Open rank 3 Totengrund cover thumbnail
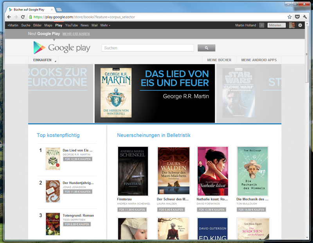Image resolution: width=313 pixels, height=243 pixels. tap(53, 224)
